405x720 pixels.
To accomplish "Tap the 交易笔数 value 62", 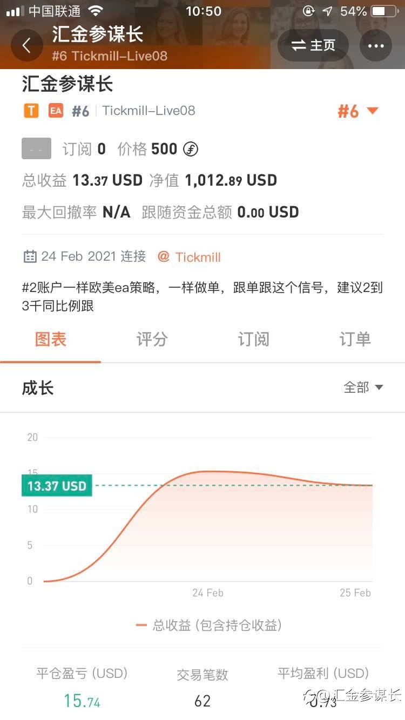I will [x=202, y=701].
